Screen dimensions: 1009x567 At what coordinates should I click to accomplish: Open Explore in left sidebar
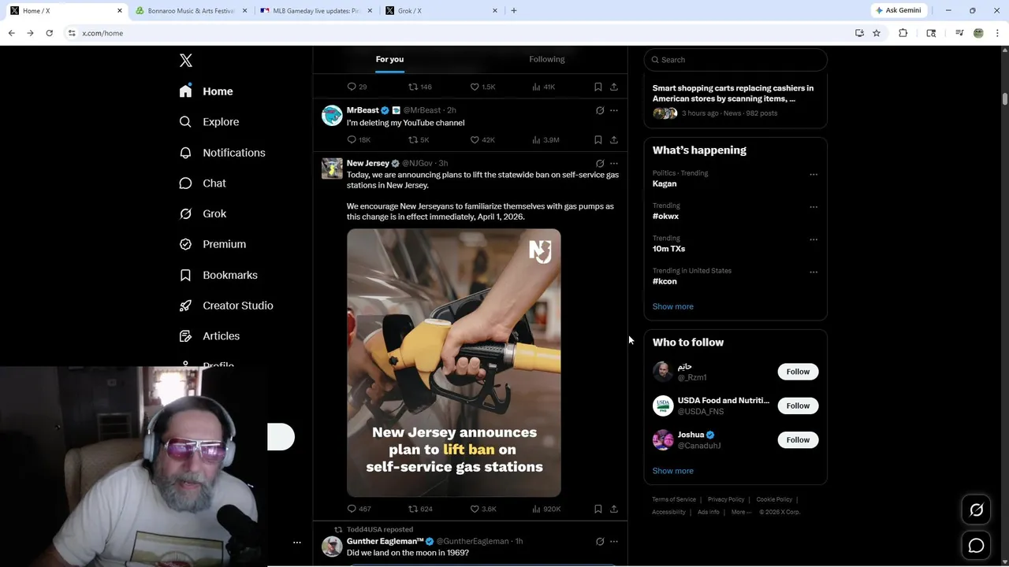click(x=210, y=122)
